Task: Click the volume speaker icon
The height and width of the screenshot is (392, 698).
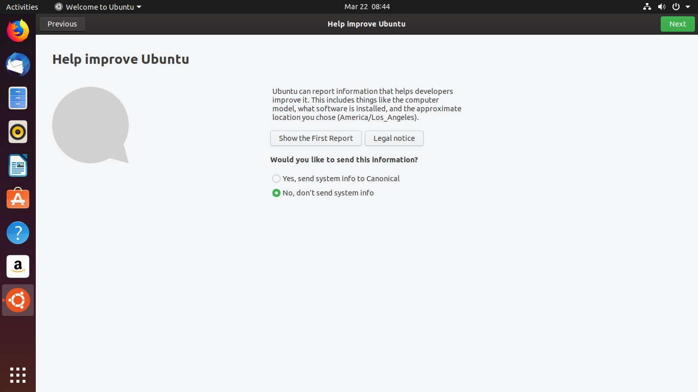Action: tap(661, 7)
